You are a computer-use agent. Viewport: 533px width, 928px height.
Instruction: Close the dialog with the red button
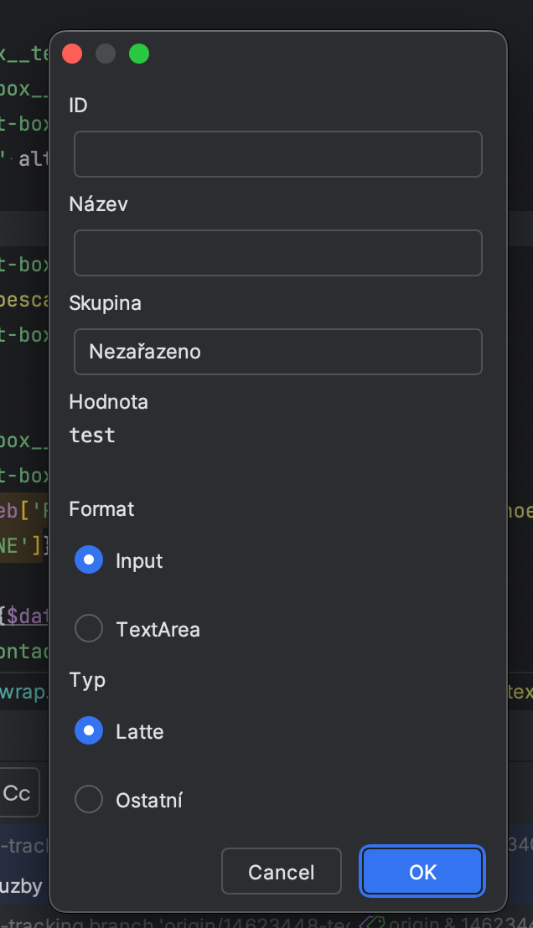tap(72, 54)
